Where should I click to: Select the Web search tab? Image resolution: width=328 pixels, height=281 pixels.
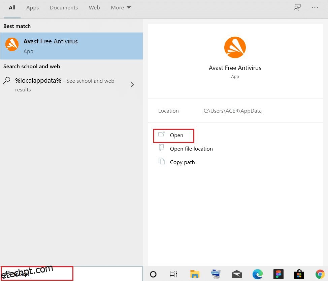(94, 8)
